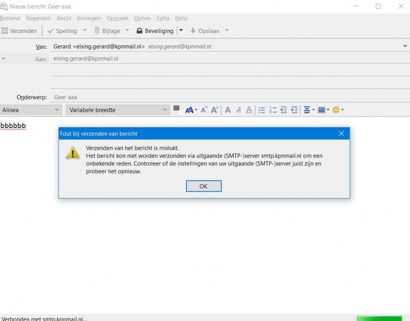
Task: Apply bulleted list
Action: pos(262,110)
